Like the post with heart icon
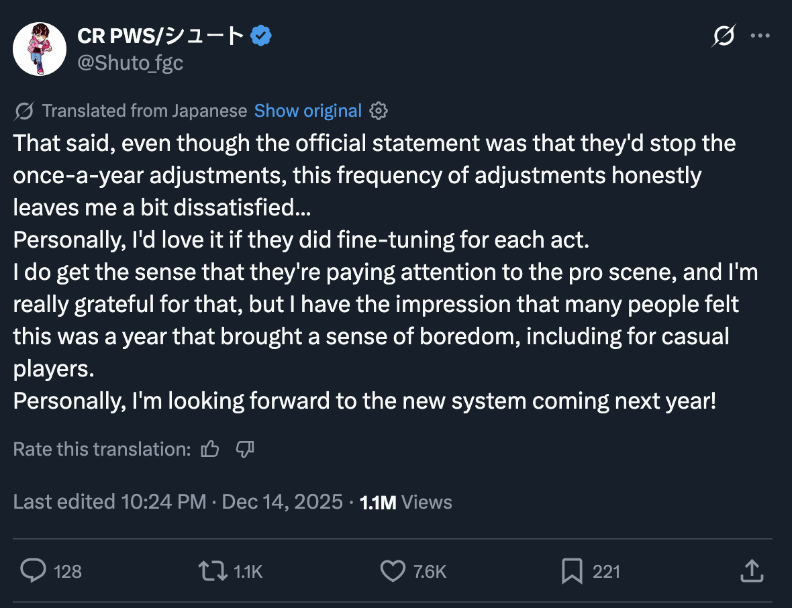This screenshot has width=792, height=608. [x=392, y=571]
